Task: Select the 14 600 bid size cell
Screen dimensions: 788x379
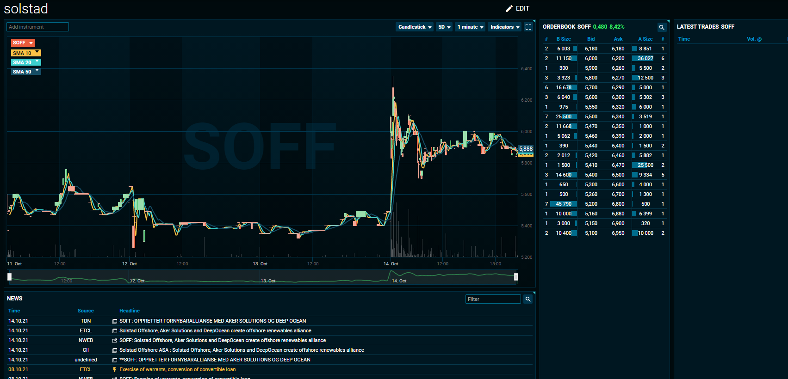Action: coord(564,175)
